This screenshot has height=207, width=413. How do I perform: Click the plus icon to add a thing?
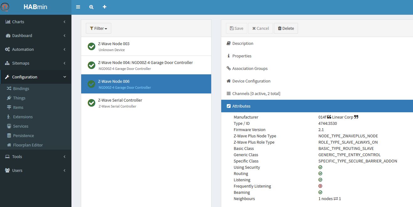105,7
